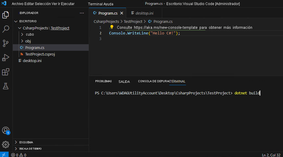Click the lightbulb code action icon
Viewport: 283px width, 157px height.
(x=112, y=27)
